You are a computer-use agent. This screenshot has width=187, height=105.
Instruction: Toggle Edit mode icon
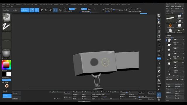(32, 10)
